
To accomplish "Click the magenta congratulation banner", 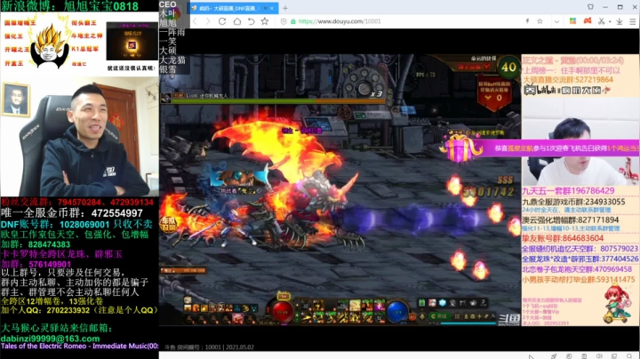I will tap(560, 148).
